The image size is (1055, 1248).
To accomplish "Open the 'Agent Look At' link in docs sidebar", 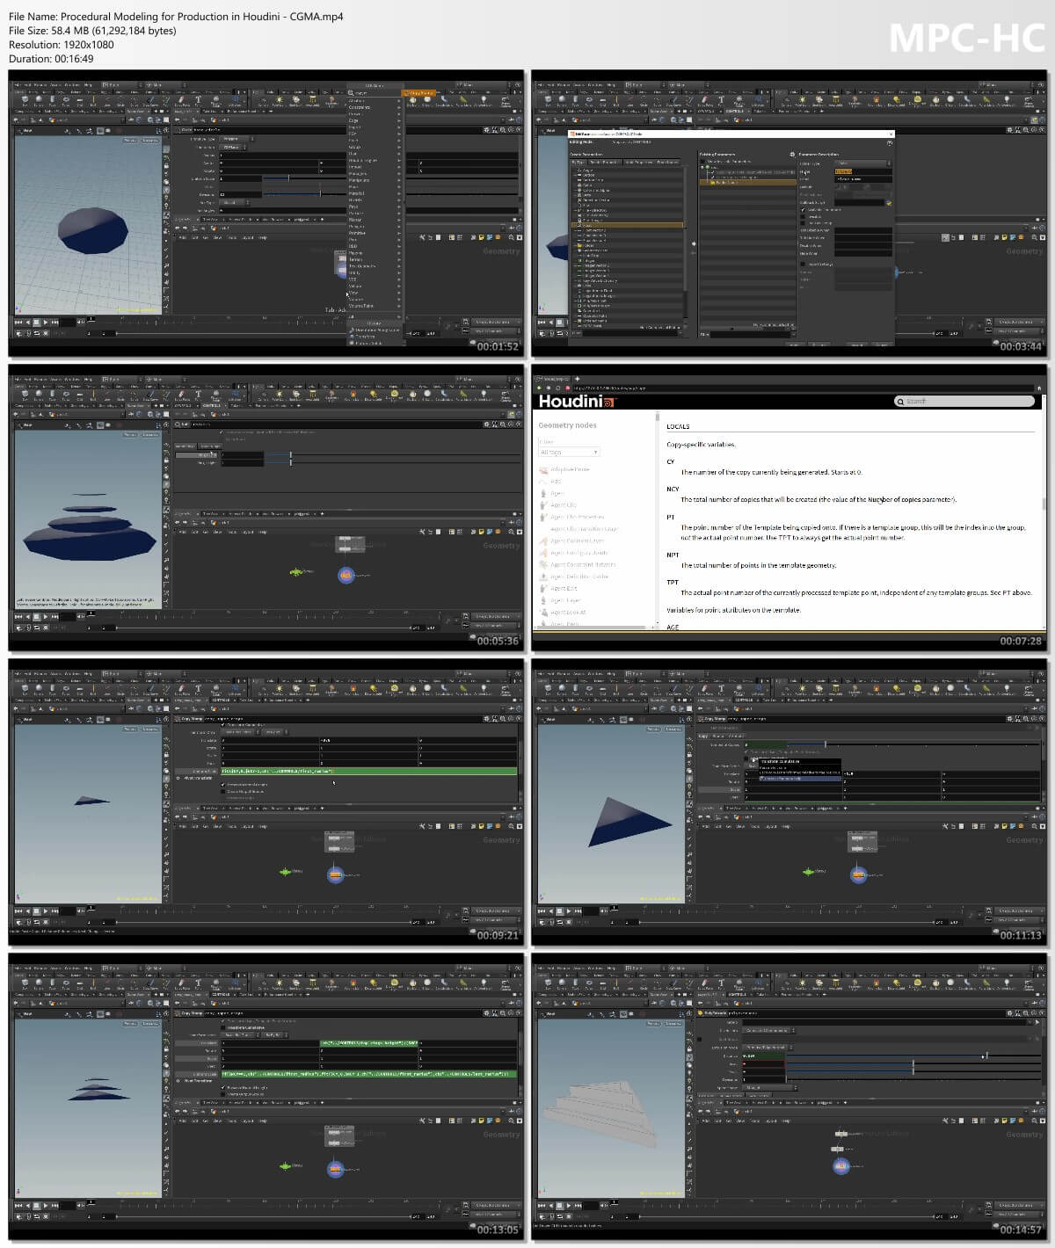I will point(568,612).
